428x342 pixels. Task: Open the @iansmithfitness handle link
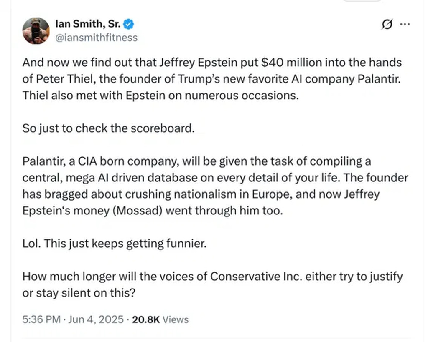coord(97,38)
